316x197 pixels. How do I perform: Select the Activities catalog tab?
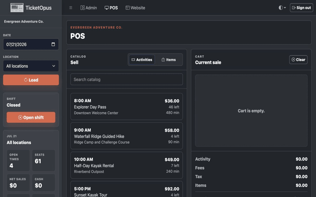point(142,60)
